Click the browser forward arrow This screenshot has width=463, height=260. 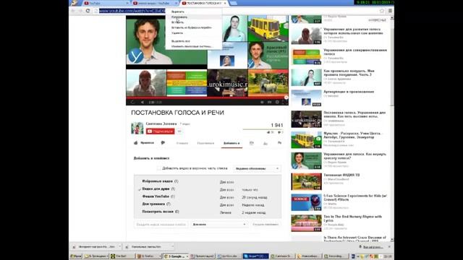point(80,11)
